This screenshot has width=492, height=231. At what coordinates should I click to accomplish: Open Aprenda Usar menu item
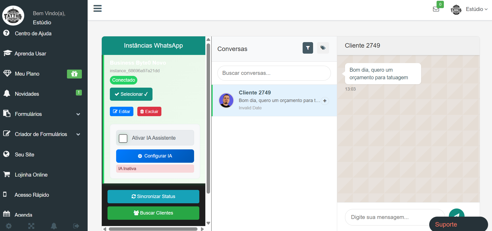coord(30,54)
